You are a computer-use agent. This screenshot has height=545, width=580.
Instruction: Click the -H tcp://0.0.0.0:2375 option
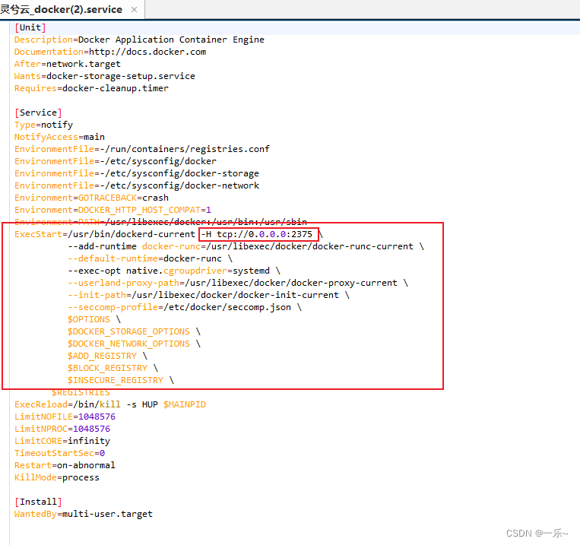coord(257,234)
